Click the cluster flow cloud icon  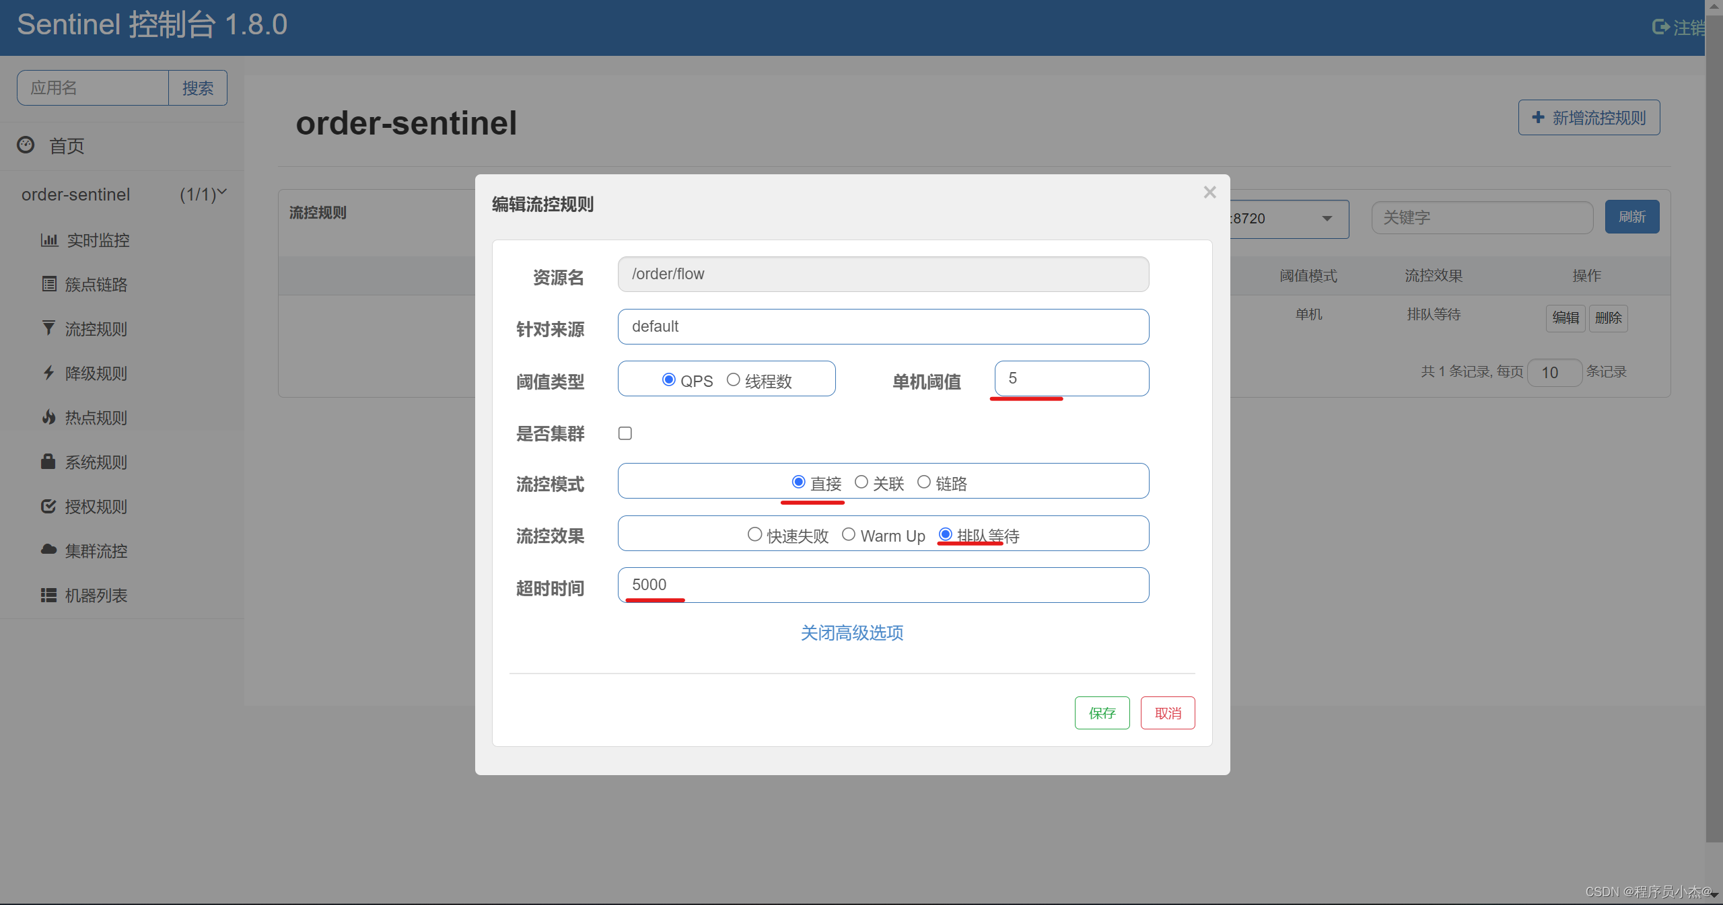pyautogui.click(x=48, y=550)
